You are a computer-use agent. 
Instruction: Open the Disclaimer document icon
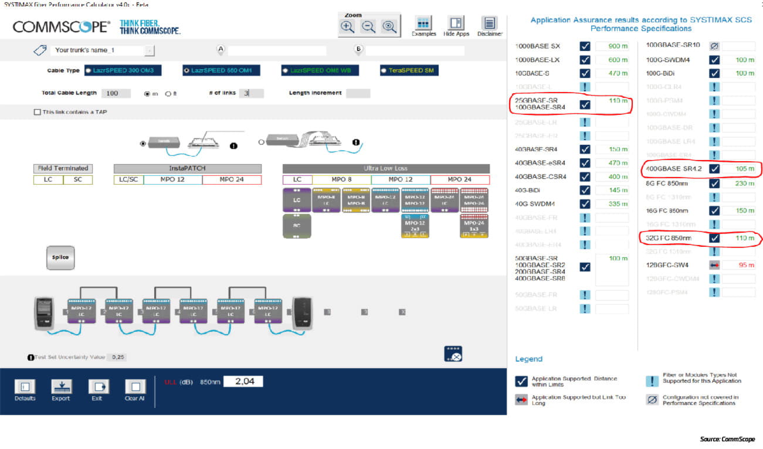(489, 23)
